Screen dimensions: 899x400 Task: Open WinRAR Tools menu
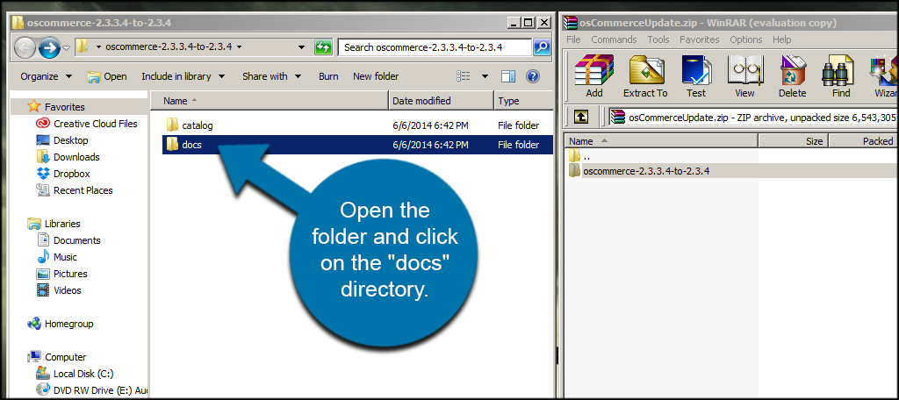tap(658, 39)
